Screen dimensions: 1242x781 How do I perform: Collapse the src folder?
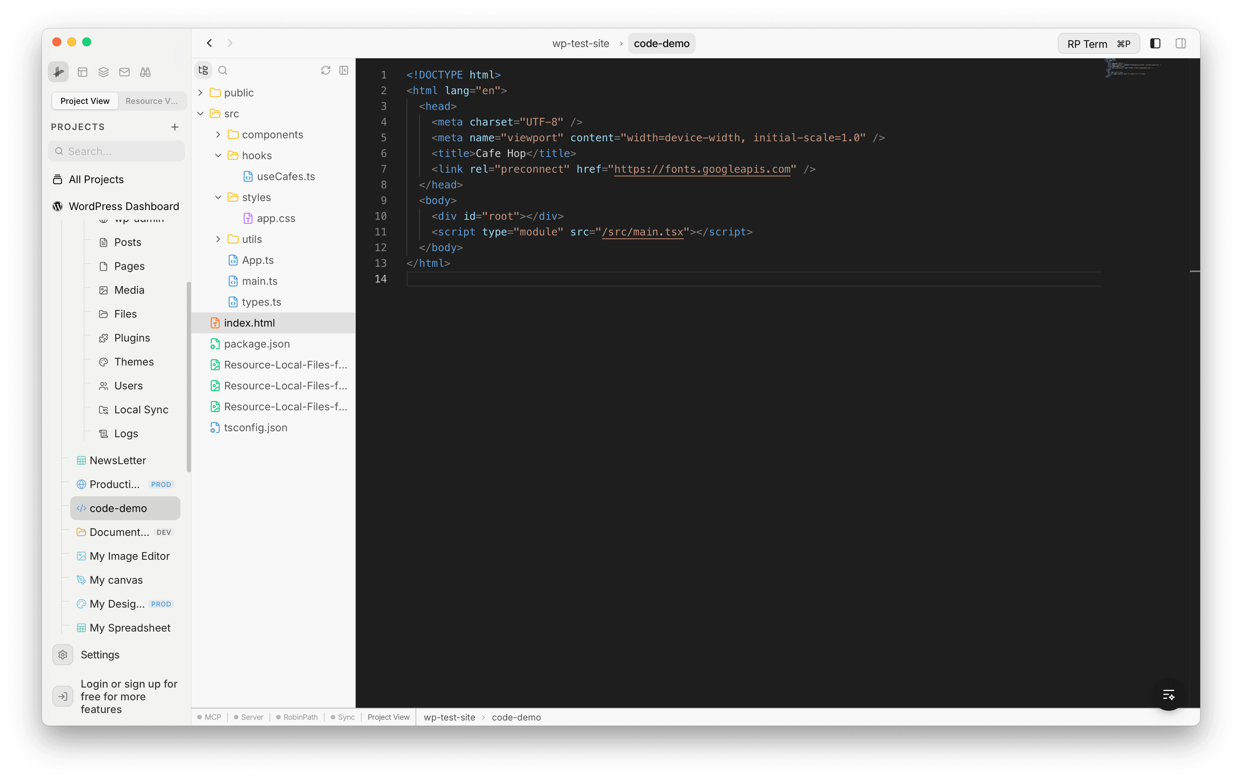tap(201, 114)
